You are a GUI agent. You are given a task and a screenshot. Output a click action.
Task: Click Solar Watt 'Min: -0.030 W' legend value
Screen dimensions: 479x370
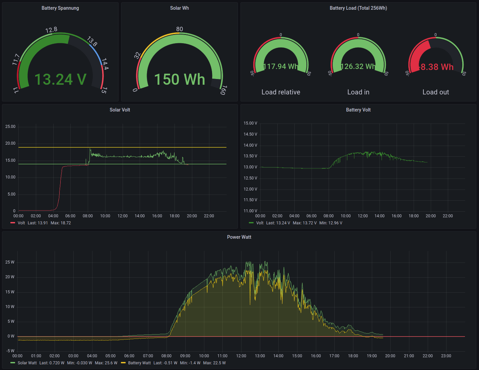(79, 363)
